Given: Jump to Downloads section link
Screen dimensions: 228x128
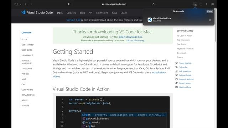Looking at the screenshot, I should click(181, 53).
